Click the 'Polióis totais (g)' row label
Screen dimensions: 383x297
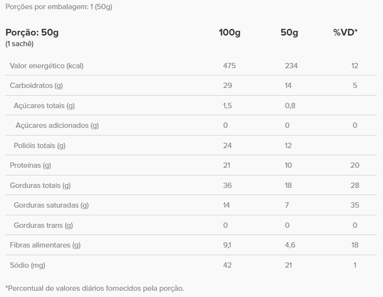click(x=39, y=146)
